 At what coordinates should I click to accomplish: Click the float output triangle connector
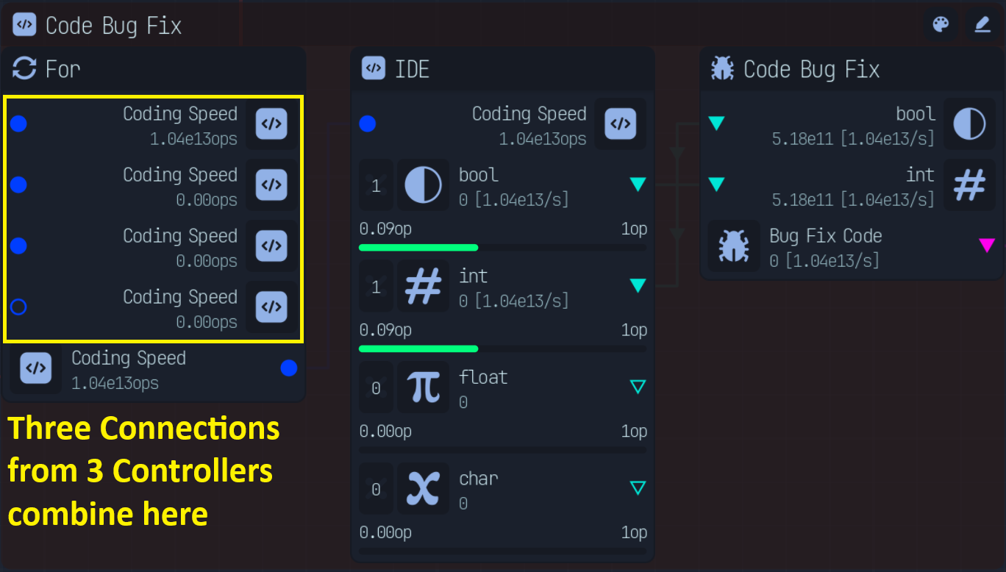[638, 387]
